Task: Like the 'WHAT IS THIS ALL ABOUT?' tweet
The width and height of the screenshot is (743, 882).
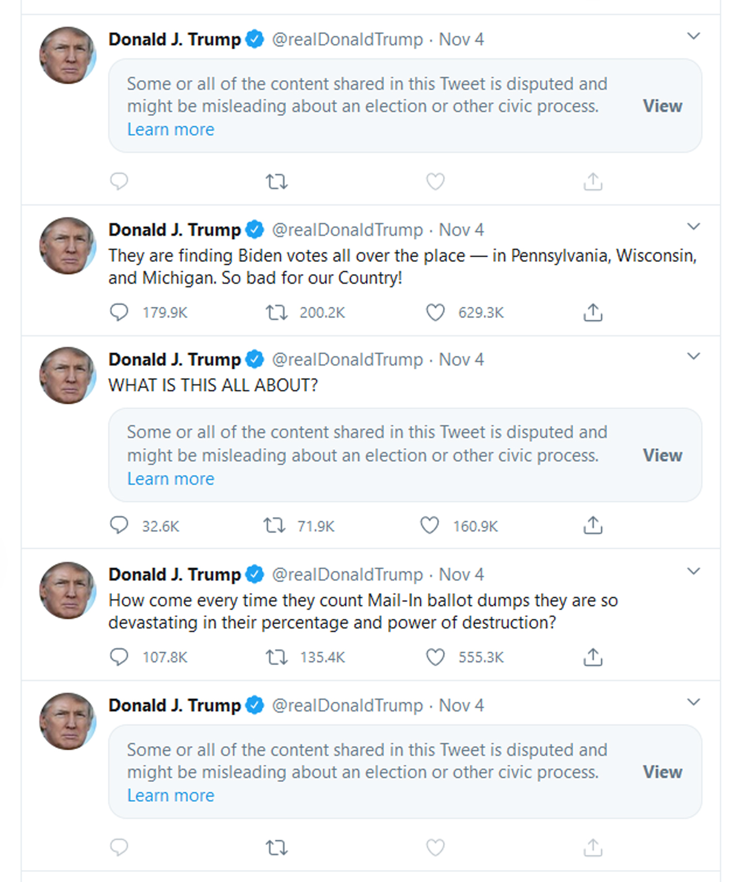Action: click(429, 526)
